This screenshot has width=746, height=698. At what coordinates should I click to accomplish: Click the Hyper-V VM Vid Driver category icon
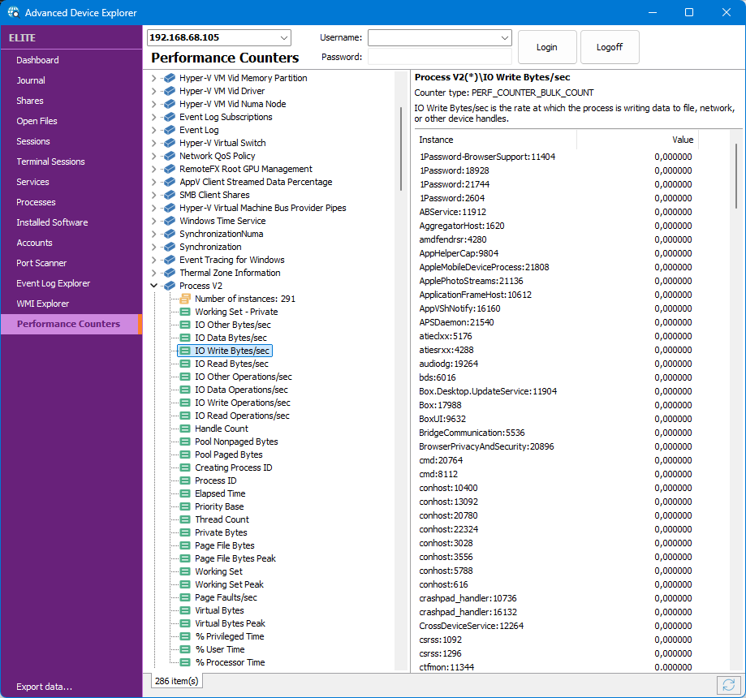(169, 91)
